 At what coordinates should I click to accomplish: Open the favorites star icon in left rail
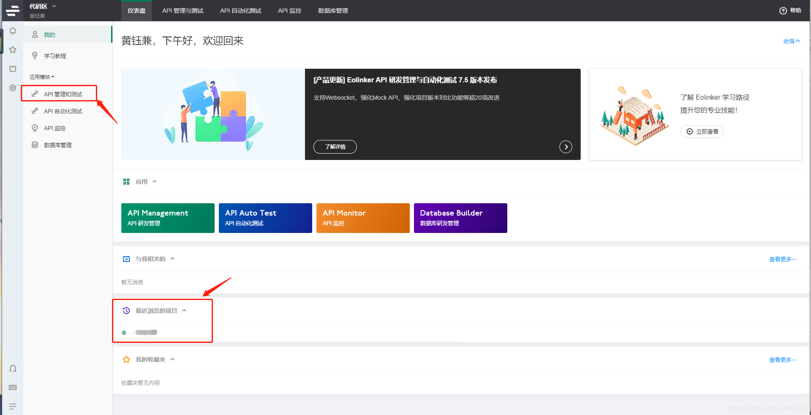(13, 50)
